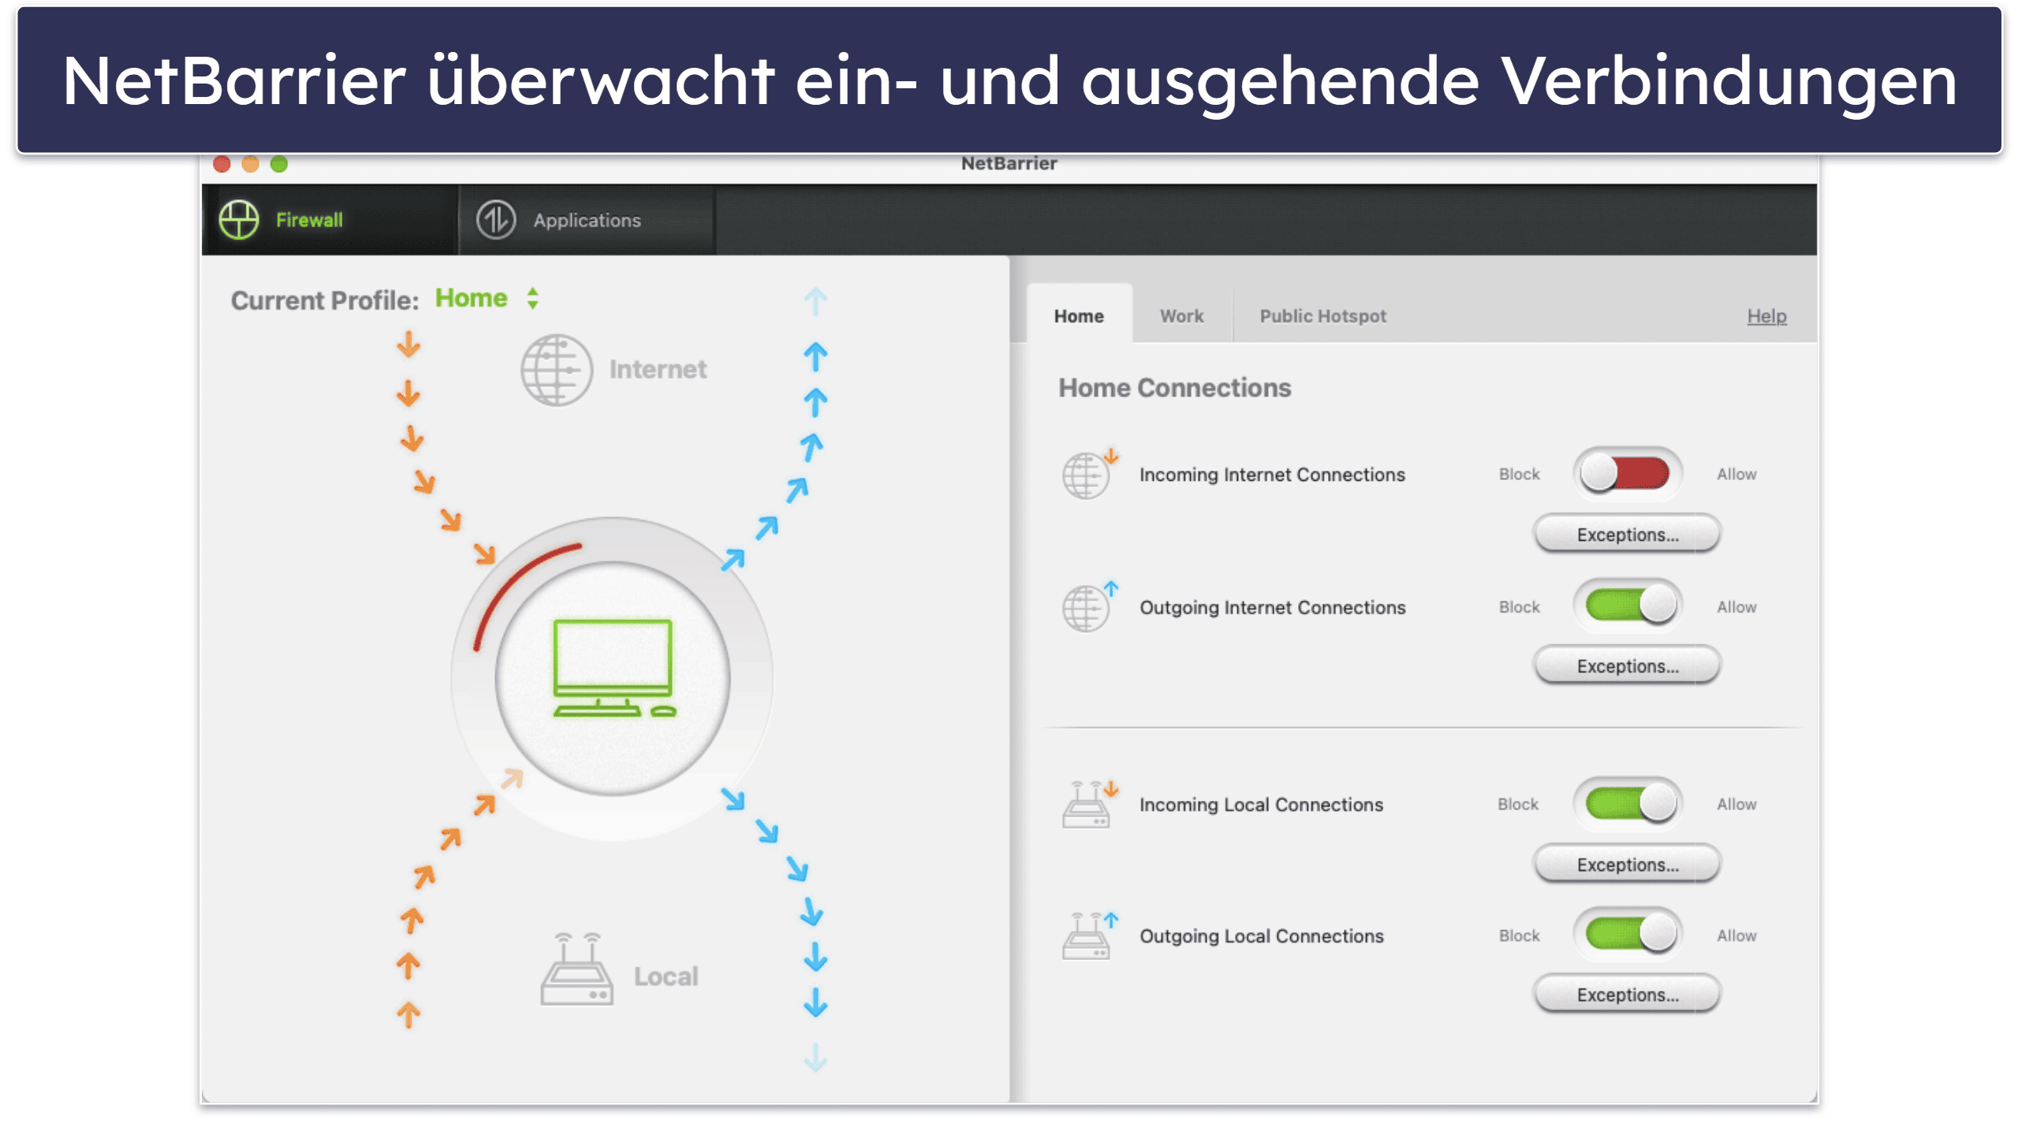Open Exceptions for Incoming Internet Connections
The height and width of the screenshot is (1128, 2018).
[x=1627, y=534]
